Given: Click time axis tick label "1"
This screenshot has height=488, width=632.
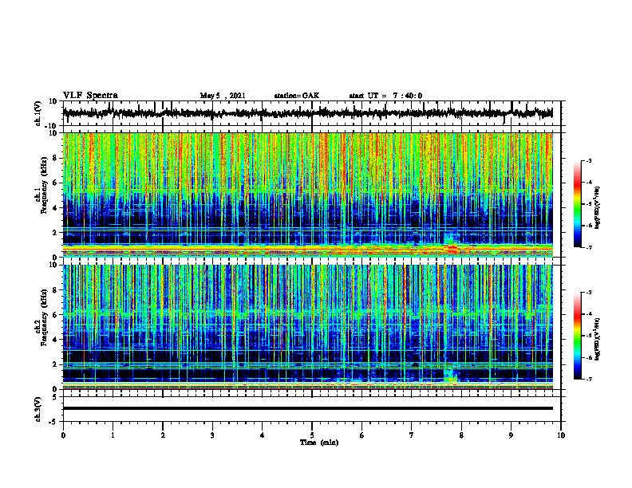Looking at the screenshot, I should pos(113,435).
